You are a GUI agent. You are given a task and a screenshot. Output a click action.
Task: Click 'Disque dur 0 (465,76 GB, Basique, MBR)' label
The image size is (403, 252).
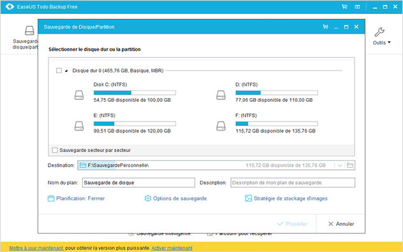point(118,71)
